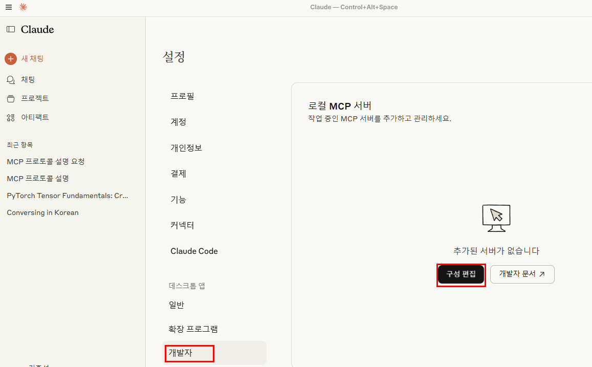592x367 pixels.
Task: Open the 프로젝트 section in the sidebar
Action: pos(35,99)
